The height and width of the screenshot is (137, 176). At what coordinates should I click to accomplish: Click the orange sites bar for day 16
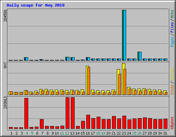(89, 81)
